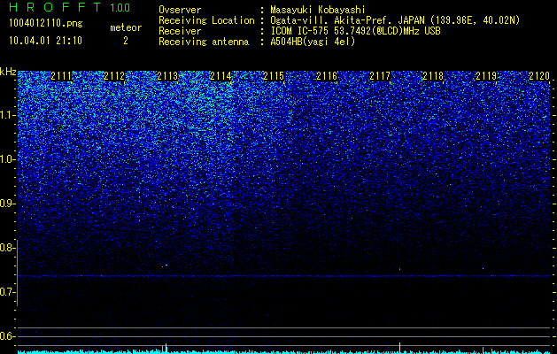Click the 0.7 frequency axis label
The width and height of the screenshot is (557, 354).
tap(8, 292)
